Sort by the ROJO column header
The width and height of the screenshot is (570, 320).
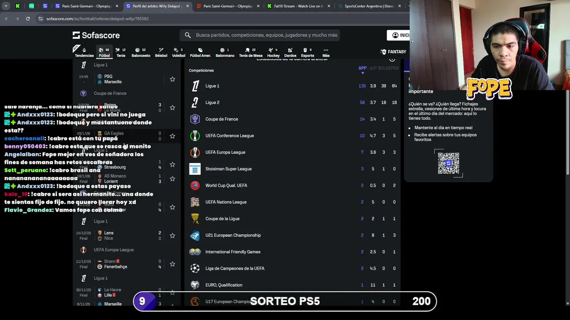click(x=383, y=68)
